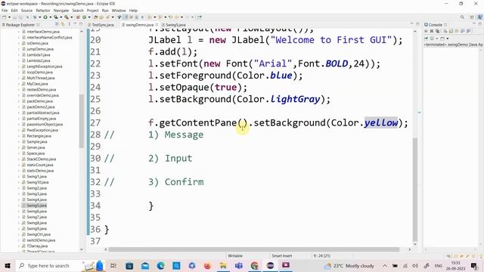Click the New file toolbar icon
484x272 pixels.
coord(5,17)
